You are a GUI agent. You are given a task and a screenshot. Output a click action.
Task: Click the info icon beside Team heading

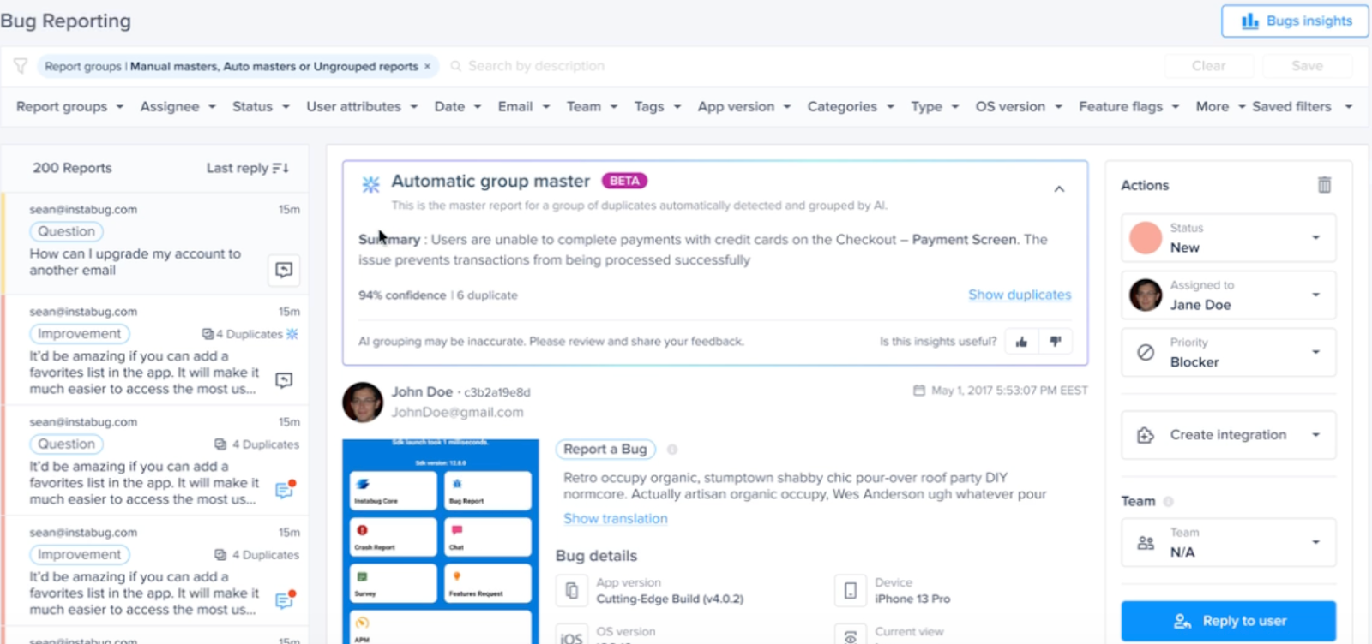click(1169, 502)
